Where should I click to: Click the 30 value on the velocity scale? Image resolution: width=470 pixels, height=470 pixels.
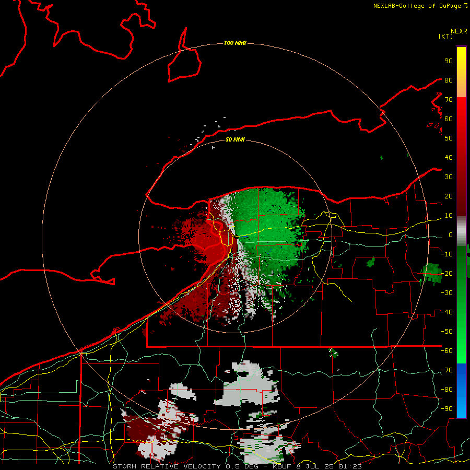[x=449, y=177]
